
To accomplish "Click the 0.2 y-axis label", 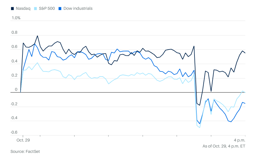I will [x=15, y=76].
